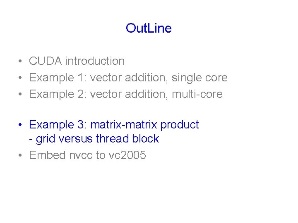Click the OutLine slide title

(149, 28)
